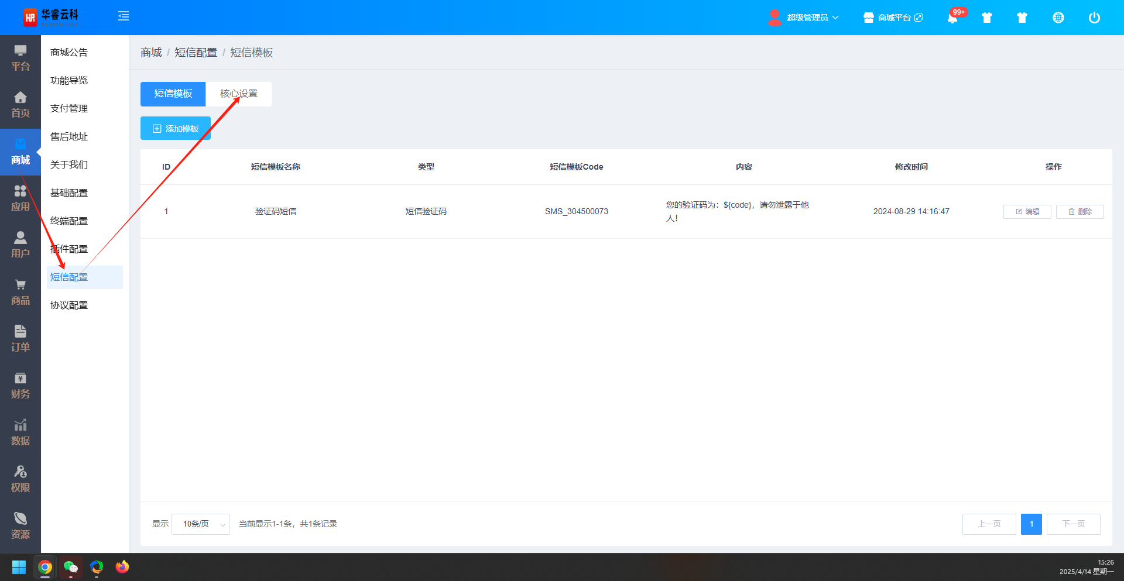Open the 10条/页 page size dropdown
Viewport: 1124px width, 581px height.
[200, 524]
